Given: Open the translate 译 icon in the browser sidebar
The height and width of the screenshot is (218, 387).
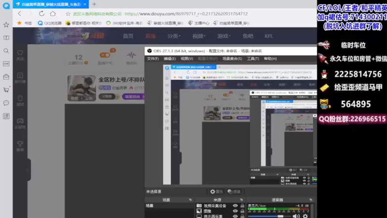Looking at the screenshot, I should (x=6, y=116).
